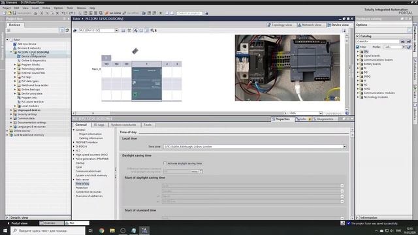
Task: Open File Explorer from the taskbar
Action: [112, 230]
